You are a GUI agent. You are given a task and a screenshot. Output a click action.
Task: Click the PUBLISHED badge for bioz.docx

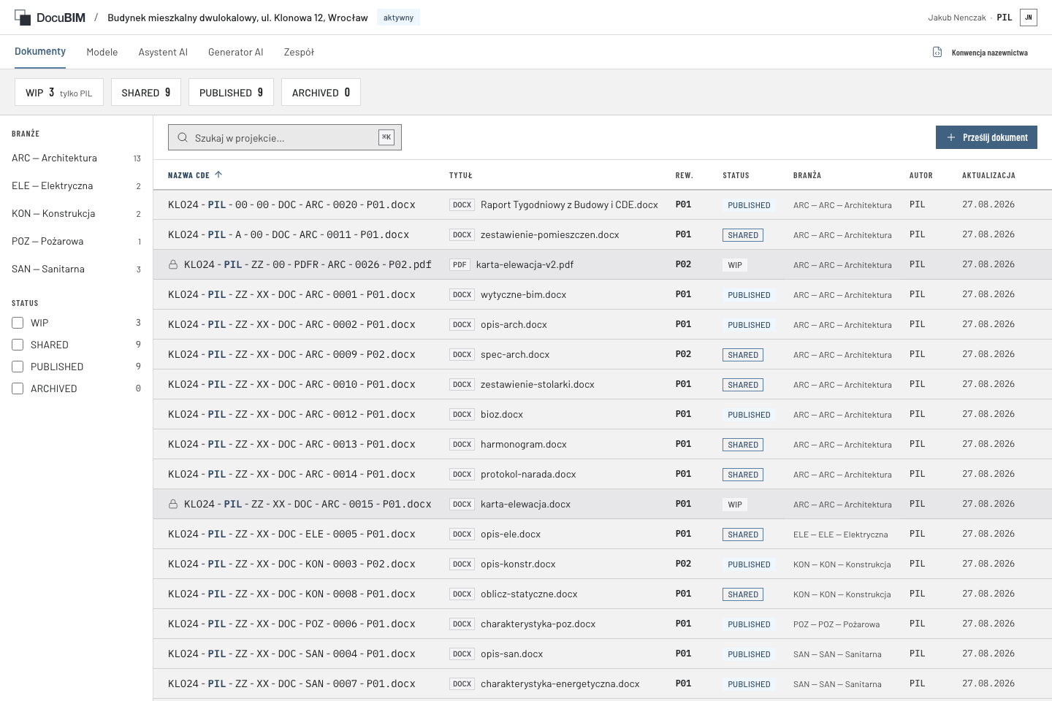click(749, 414)
